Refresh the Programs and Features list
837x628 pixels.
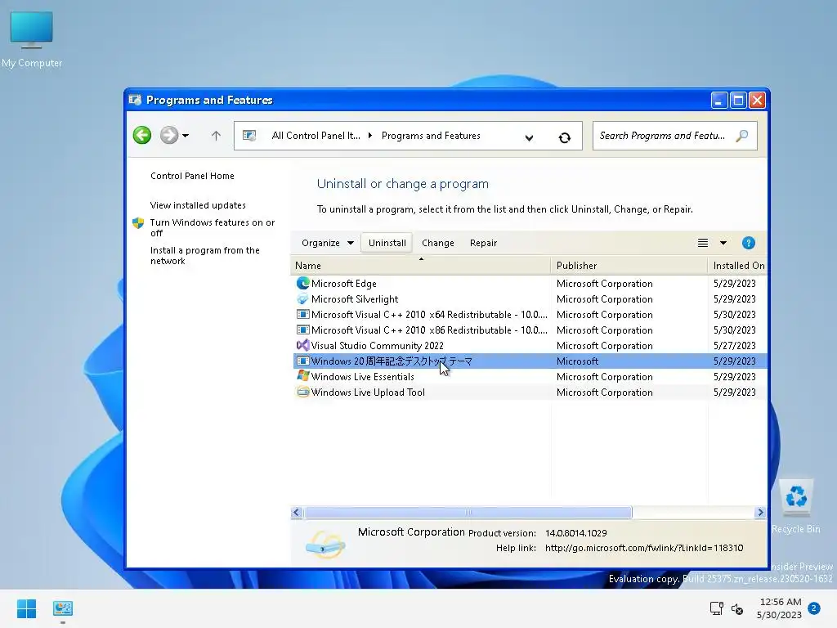[564, 137]
